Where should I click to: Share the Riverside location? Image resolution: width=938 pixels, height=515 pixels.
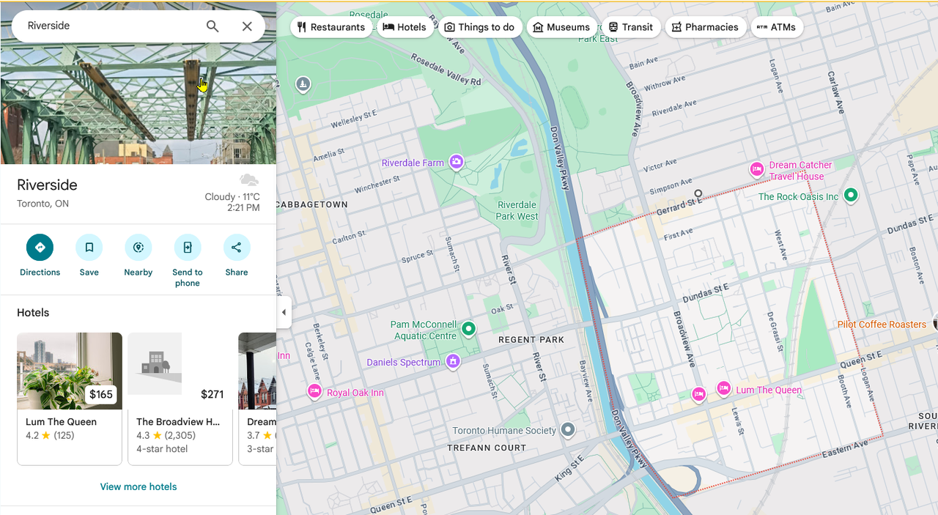(236, 248)
